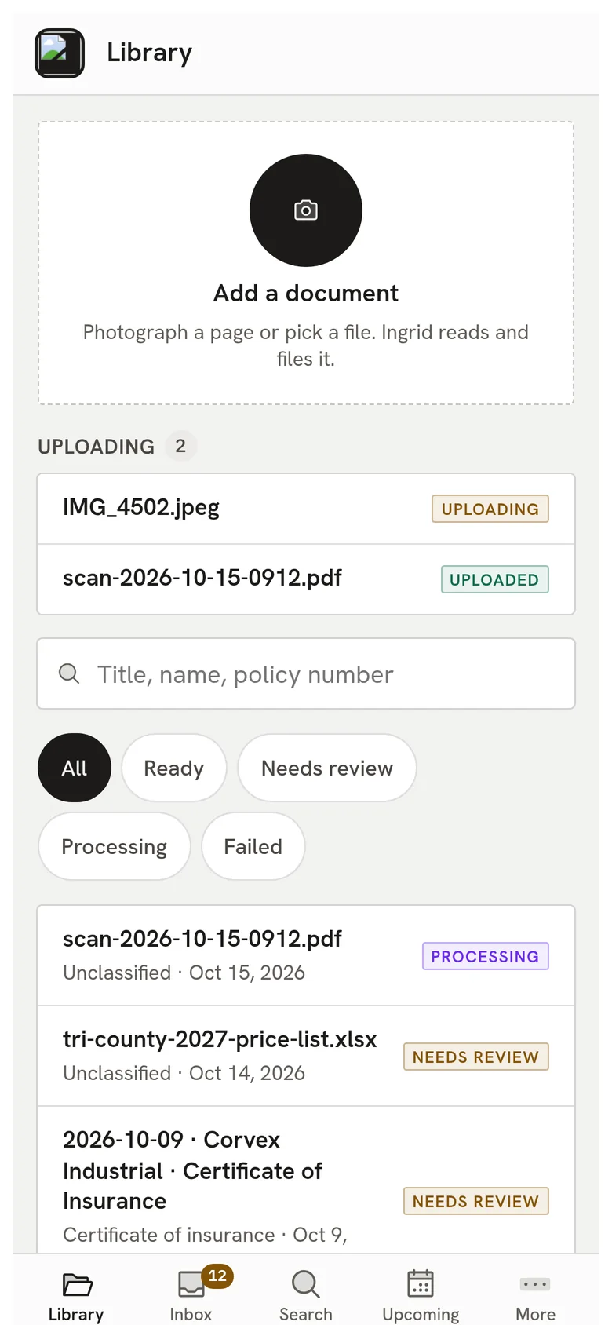Open the IMG_4502.jpeg upload row
The height and width of the screenshot is (1325, 612).
click(306, 509)
